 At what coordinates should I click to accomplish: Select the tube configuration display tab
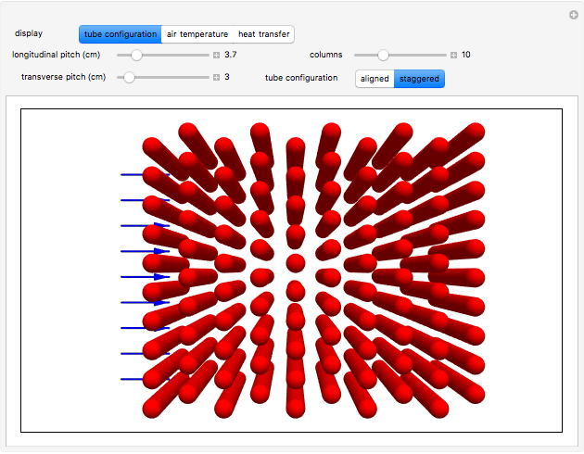click(x=120, y=34)
